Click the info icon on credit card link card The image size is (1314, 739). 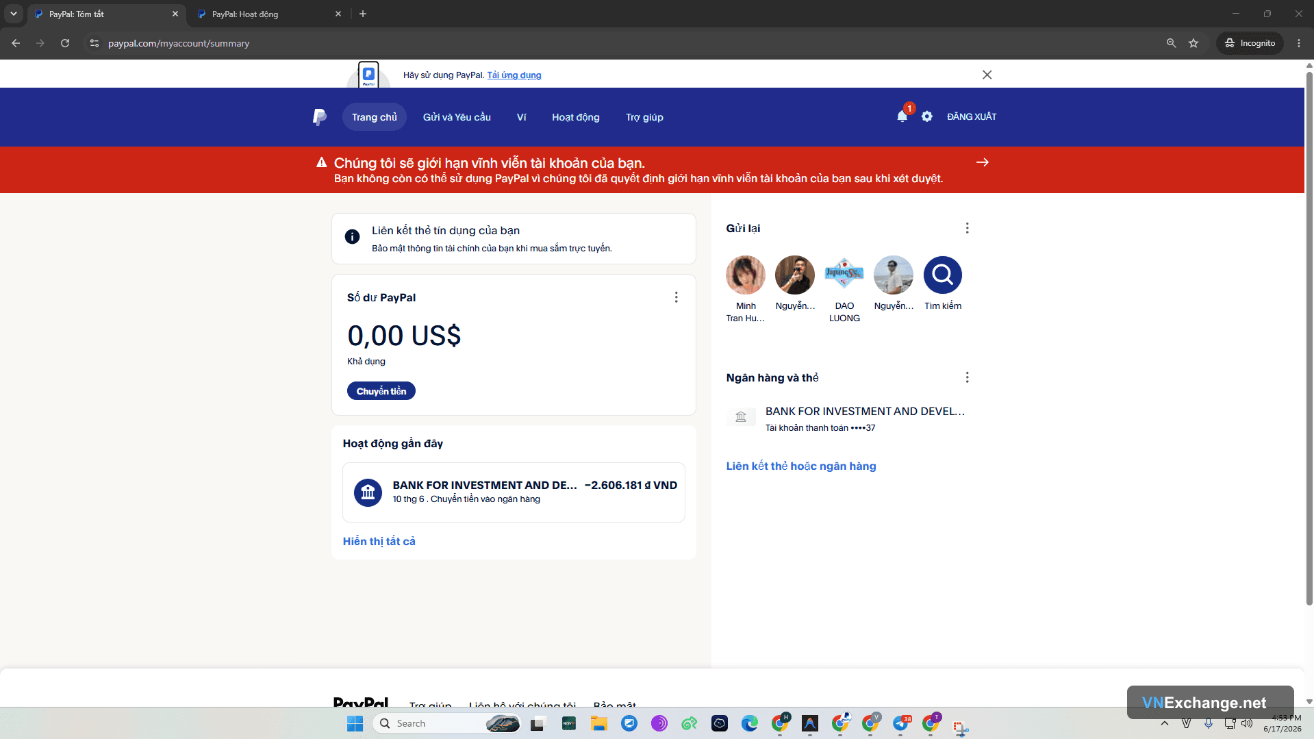[353, 237]
